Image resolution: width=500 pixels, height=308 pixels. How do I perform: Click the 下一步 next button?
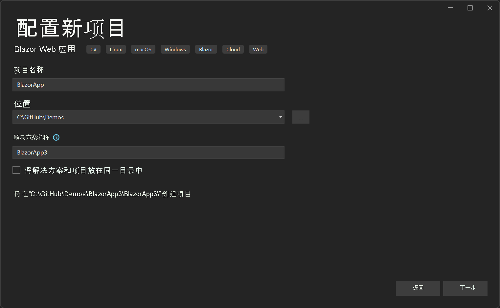tap(465, 288)
